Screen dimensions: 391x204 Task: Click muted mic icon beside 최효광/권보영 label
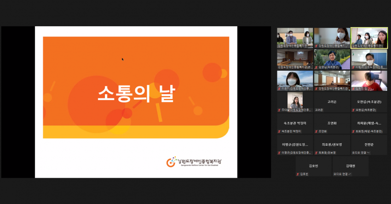click(x=316, y=153)
